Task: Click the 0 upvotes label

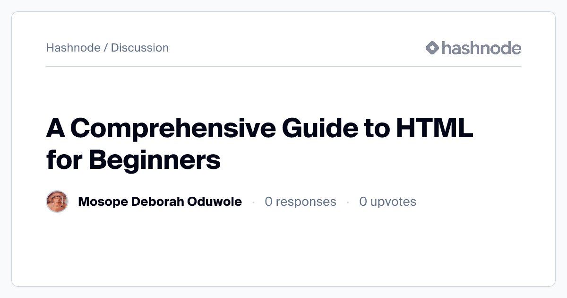Action: coord(387,202)
